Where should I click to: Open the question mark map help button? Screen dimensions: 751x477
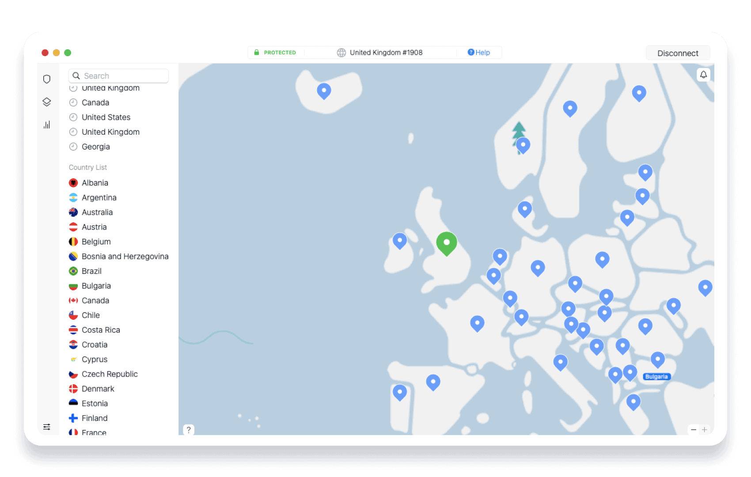click(189, 430)
